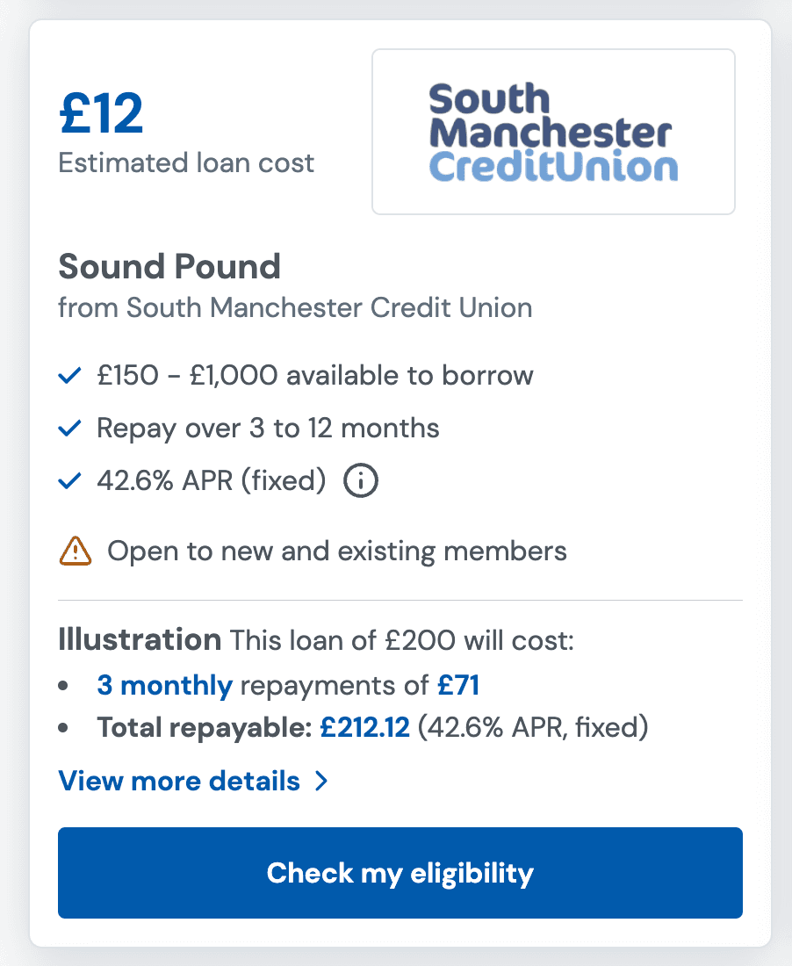Click the from South Manchester Credit Union subtitle
Viewport: 792px width, 966px height.
coord(294,307)
